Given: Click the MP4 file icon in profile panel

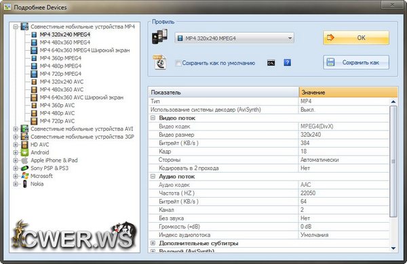Looking at the screenshot, I should (159, 62).
